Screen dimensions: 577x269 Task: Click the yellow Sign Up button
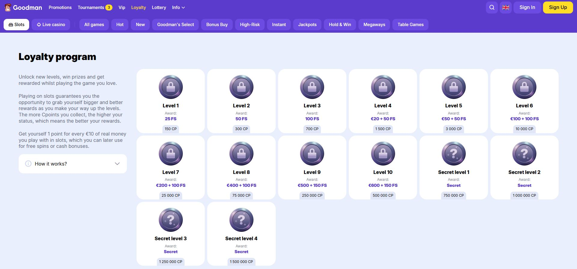(557, 7)
